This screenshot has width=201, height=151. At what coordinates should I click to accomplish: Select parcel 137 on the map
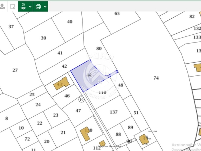(114, 112)
